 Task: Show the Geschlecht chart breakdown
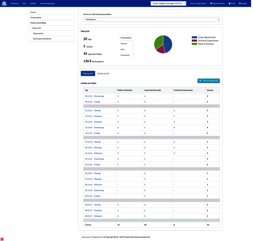tap(125, 55)
